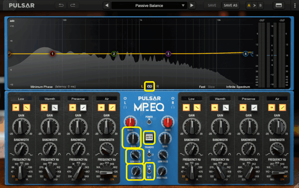Open the three-dot options menu

(x=294, y=6)
